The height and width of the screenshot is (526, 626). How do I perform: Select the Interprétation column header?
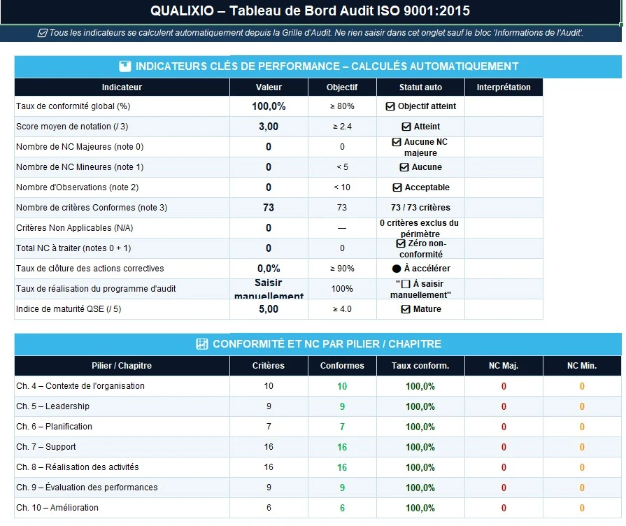tap(504, 87)
